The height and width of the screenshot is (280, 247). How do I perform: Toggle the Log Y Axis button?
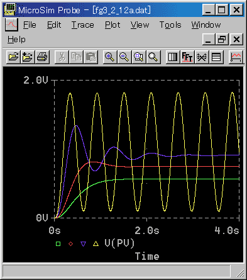coord(216,57)
